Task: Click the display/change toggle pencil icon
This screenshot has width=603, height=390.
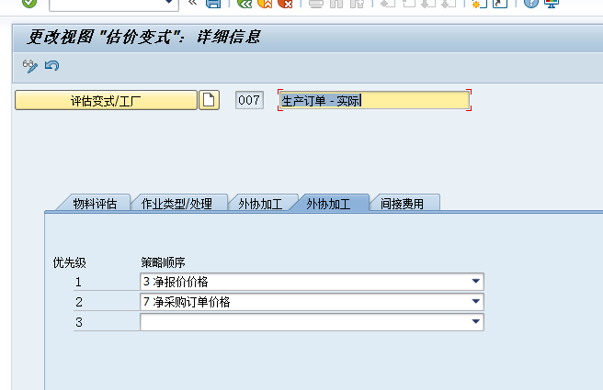Action: click(29, 65)
